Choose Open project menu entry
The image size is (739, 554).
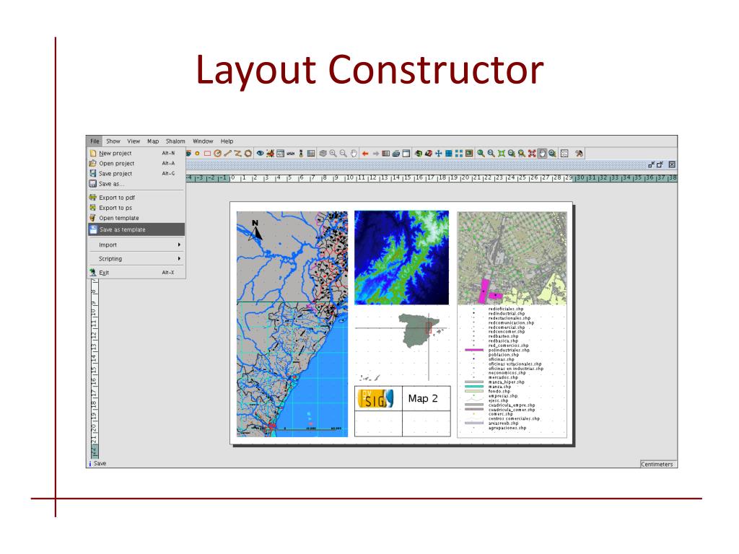point(136,164)
